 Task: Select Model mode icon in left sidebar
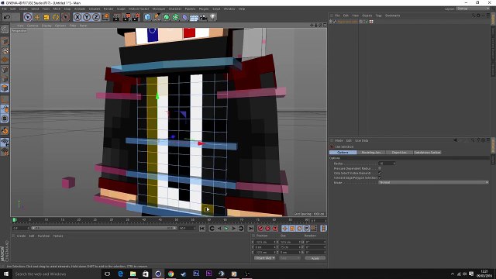(x=5, y=41)
